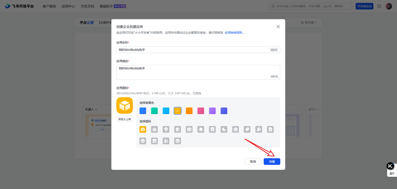Open the 开发文档 menu item
The image size is (397, 189).
[x=87, y=6]
